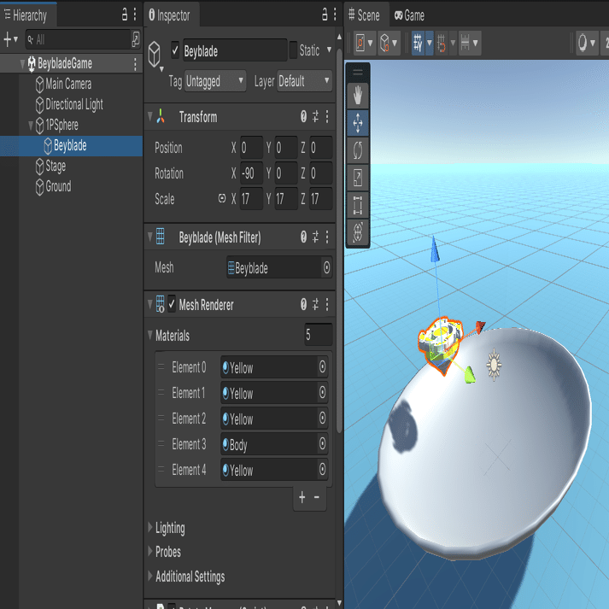Expand the Lighting section
Image resolution: width=609 pixels, height=609 pixels.
click(x=150, y=527)
